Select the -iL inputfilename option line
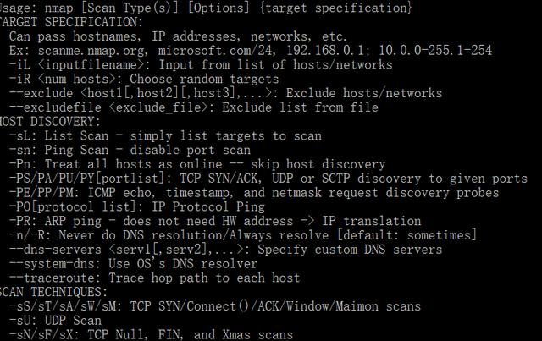This screenshot has width=542, height=341. tap(201, 65)
